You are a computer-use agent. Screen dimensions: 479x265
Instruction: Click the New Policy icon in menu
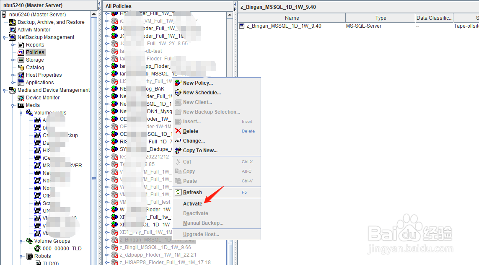(178, 83)
